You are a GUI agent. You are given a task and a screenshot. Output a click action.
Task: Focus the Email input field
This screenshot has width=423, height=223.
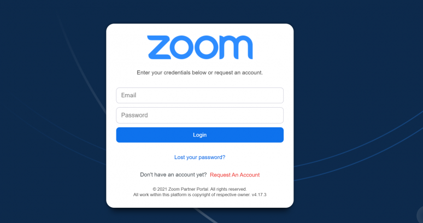200,96
